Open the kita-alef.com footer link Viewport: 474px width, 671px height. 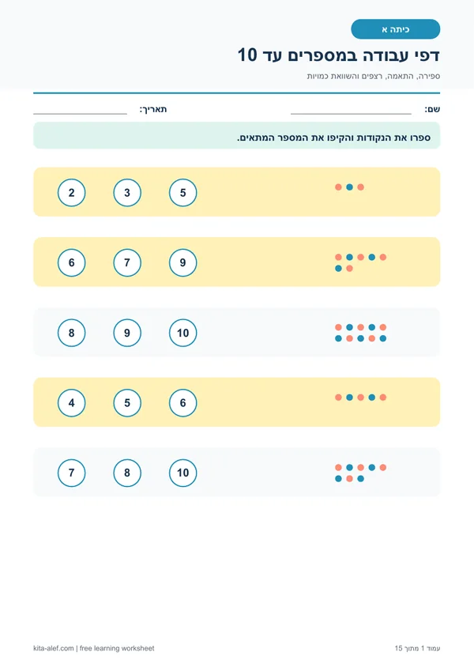54,648
